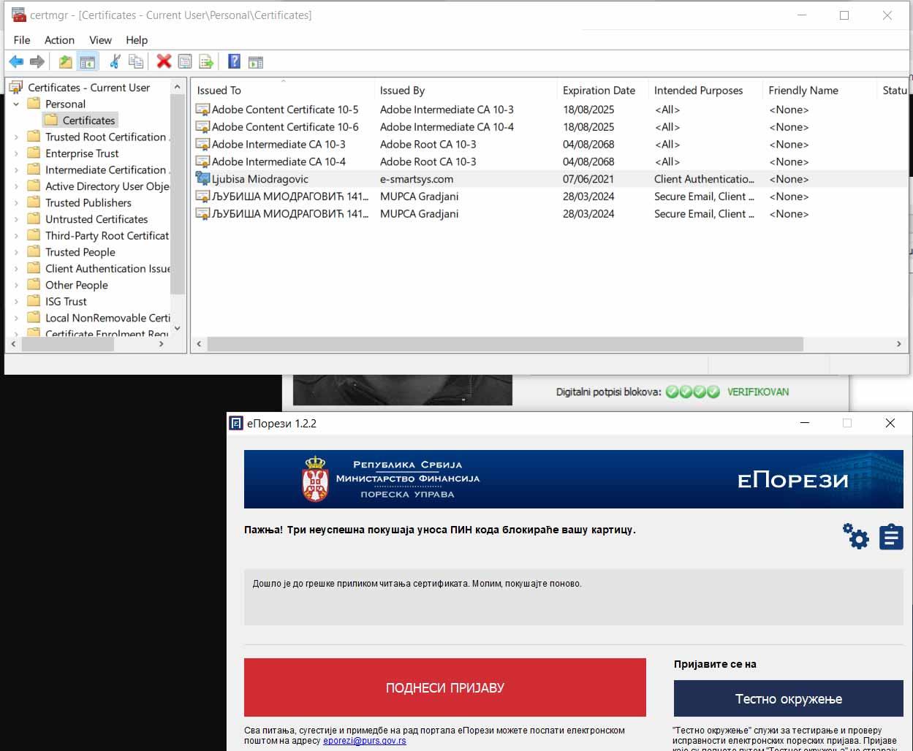Viewport: 913px width, 751px height.
Task: Click the eporezi@purs.gov.rs email link
Action: pos(364,741)
